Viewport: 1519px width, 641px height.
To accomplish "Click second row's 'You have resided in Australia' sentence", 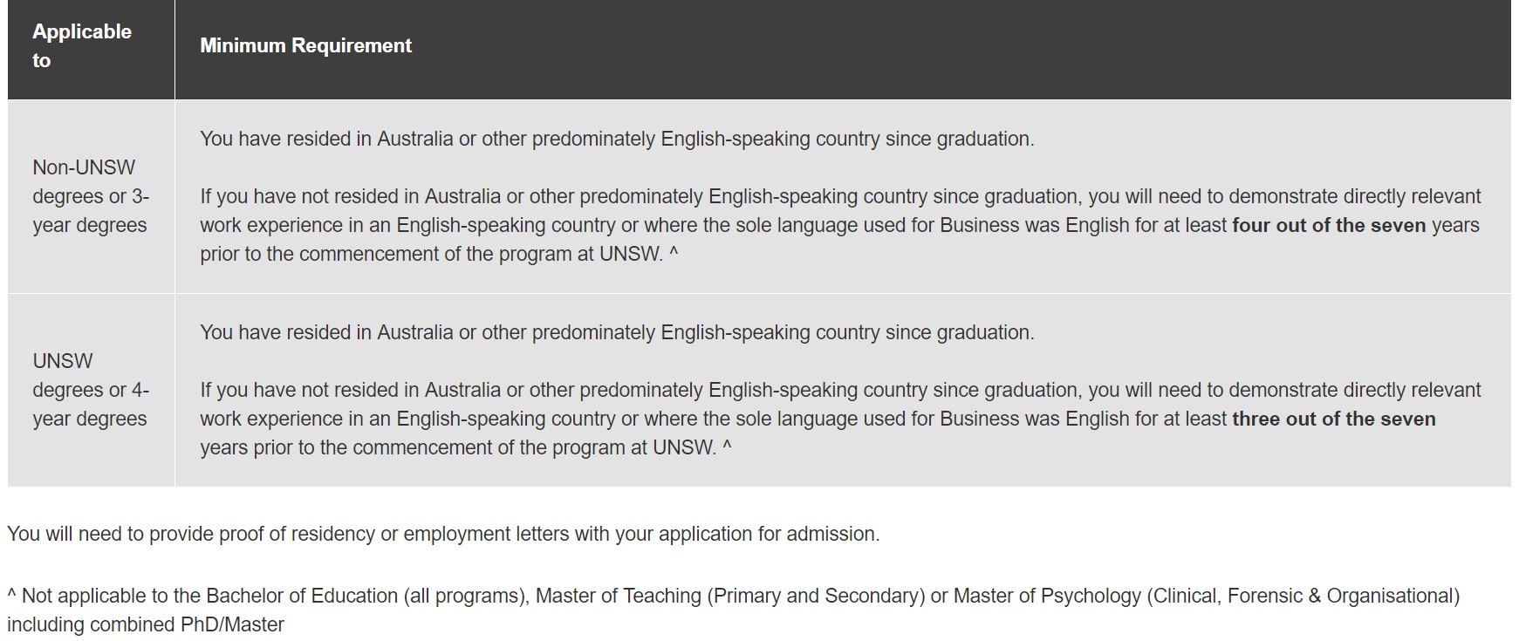I will coord(617,332).
